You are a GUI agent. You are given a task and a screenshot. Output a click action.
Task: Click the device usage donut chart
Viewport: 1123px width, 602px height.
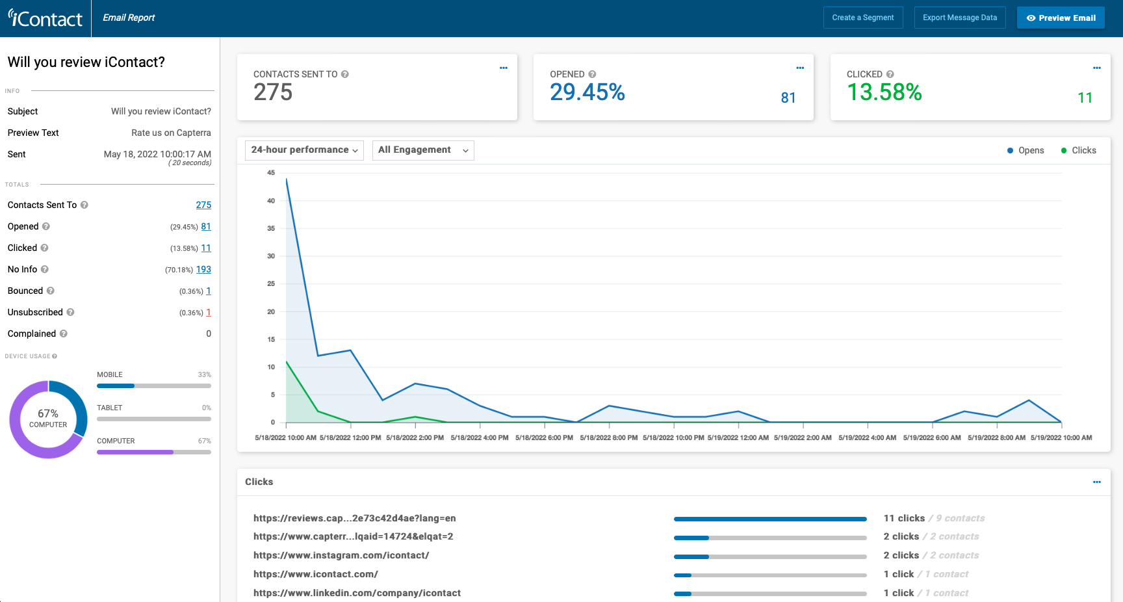point(48,419)
